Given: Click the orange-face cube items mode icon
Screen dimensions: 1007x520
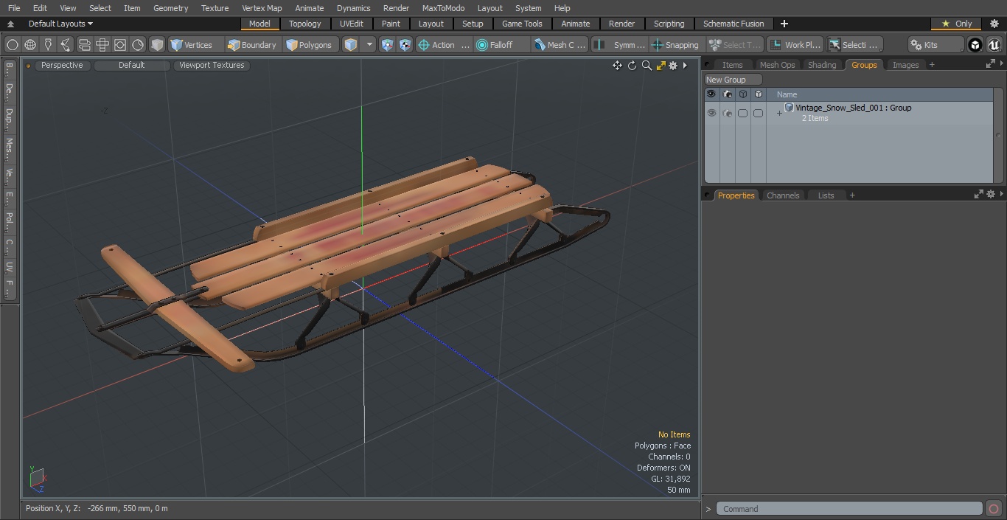Looking at the screenshot, I should click(351, 45).
